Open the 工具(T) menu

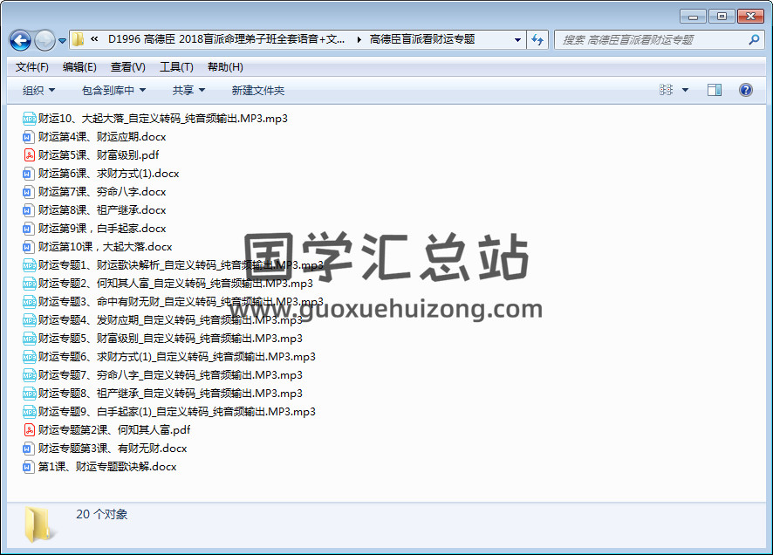coord(176,67)
